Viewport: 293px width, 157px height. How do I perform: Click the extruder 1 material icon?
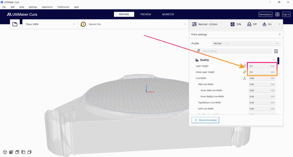(x=83, y=24)
